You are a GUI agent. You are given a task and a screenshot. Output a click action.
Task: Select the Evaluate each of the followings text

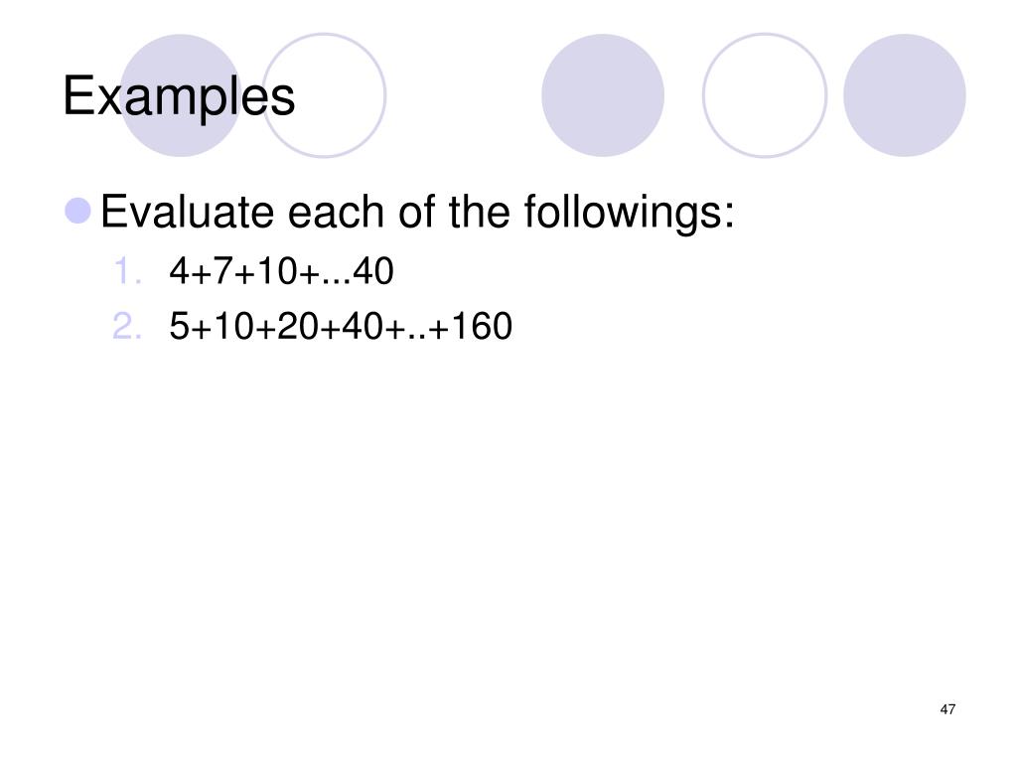[418, 213]
